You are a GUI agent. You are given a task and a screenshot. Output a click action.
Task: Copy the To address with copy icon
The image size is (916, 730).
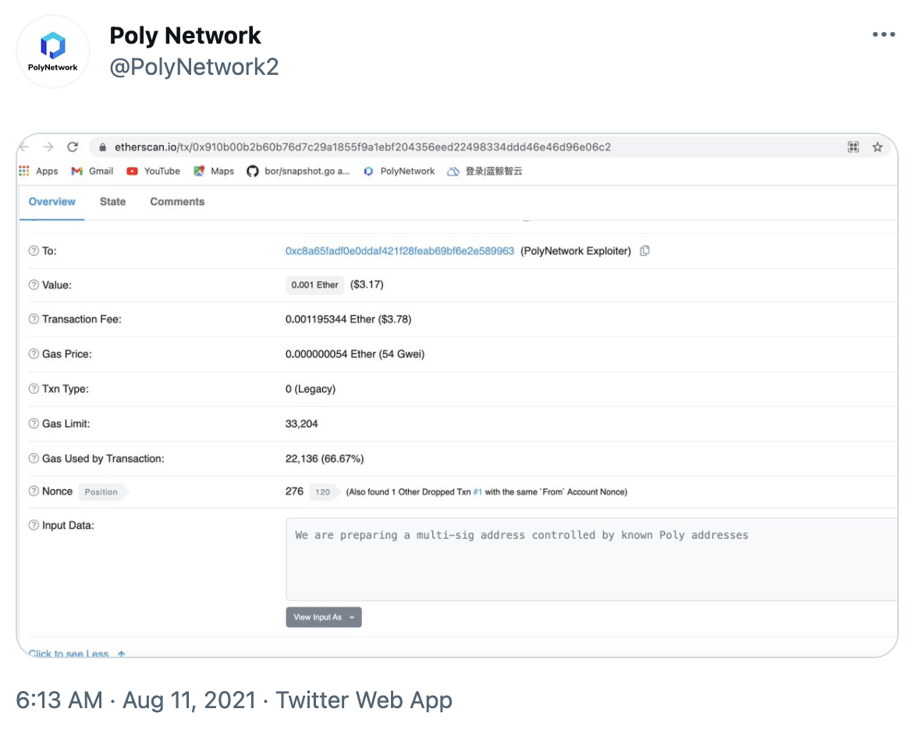coord(644,250)
